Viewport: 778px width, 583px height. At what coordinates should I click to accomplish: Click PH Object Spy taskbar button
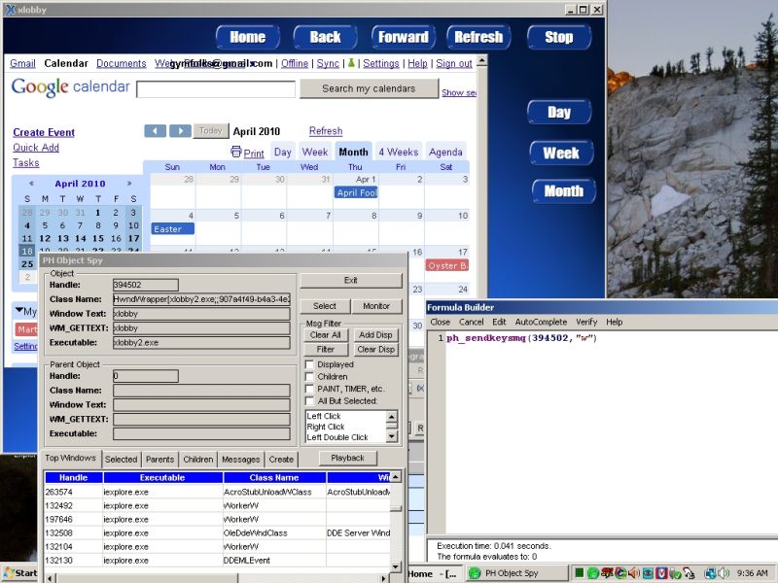click(x=515, y=573)
